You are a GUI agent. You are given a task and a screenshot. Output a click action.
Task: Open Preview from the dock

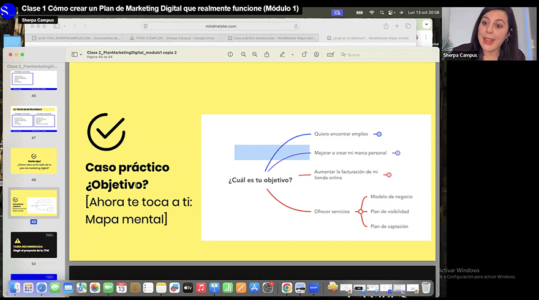(x=300, y=288)
